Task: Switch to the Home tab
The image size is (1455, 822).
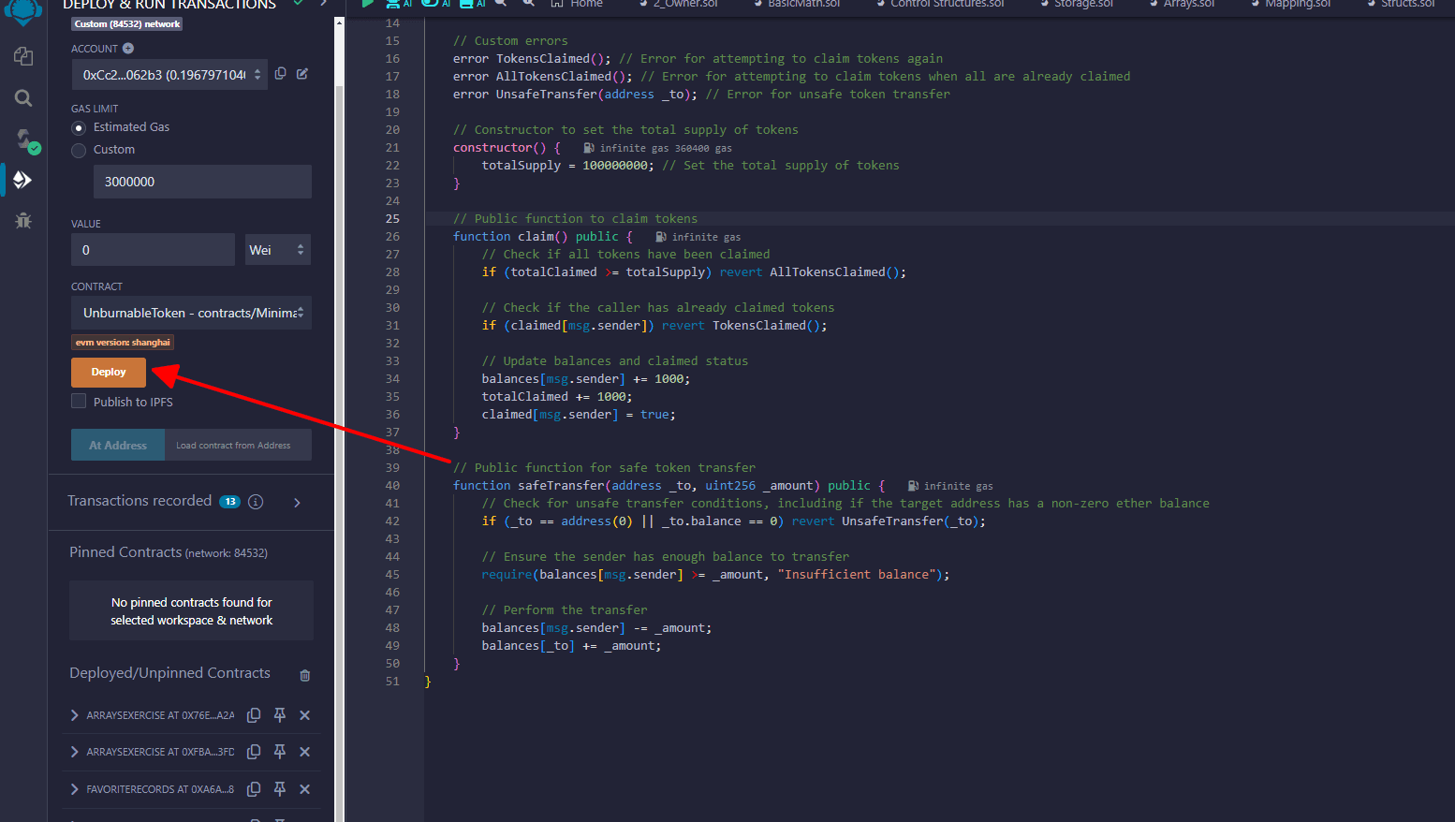Action: coord(577,4)
